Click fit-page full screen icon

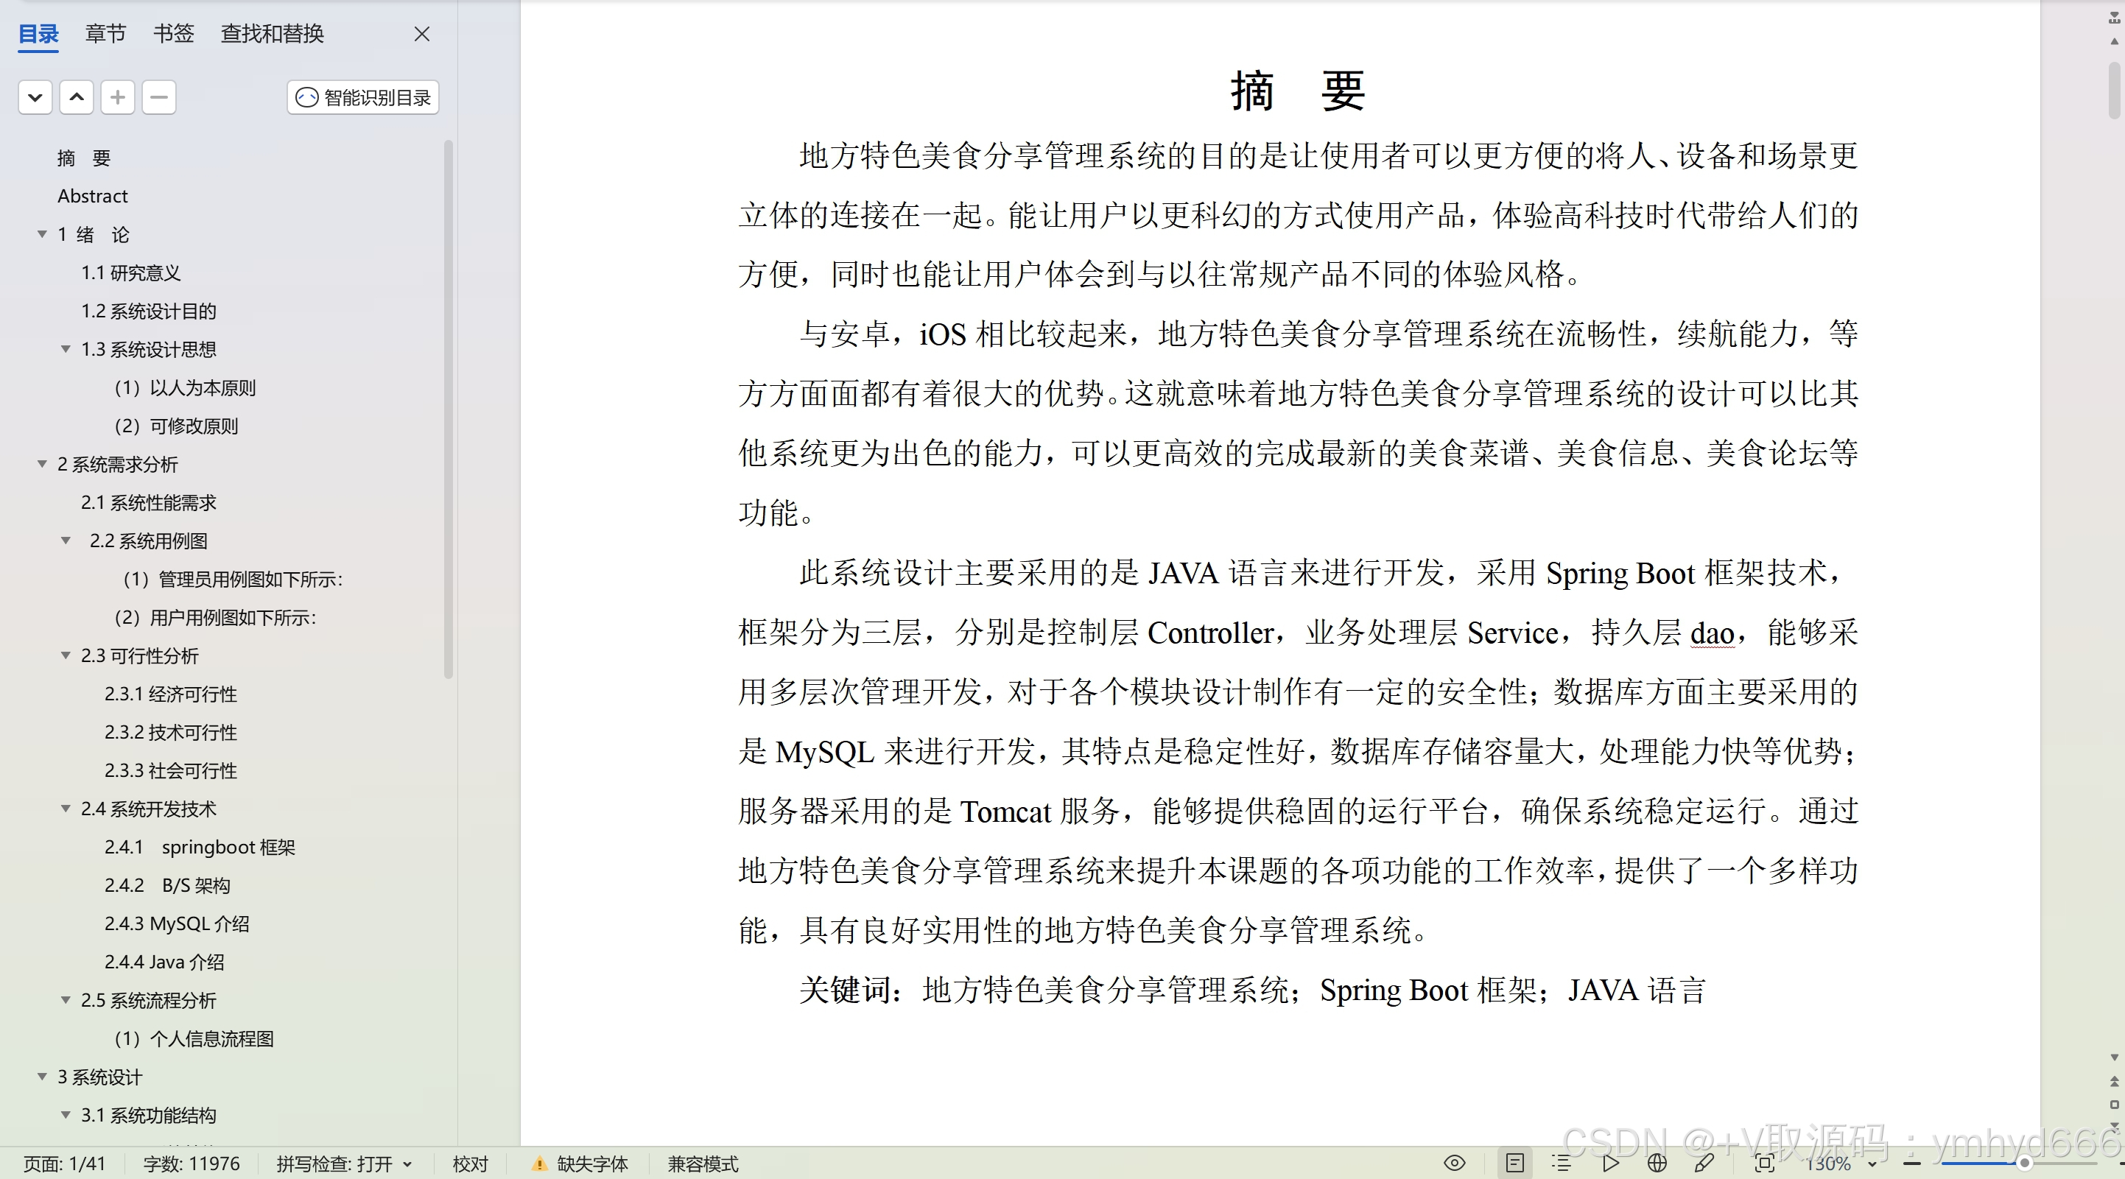(1763, 1164)
